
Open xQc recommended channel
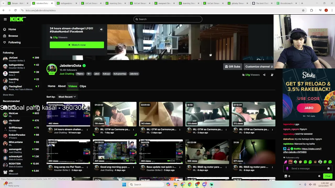point(21,172)
